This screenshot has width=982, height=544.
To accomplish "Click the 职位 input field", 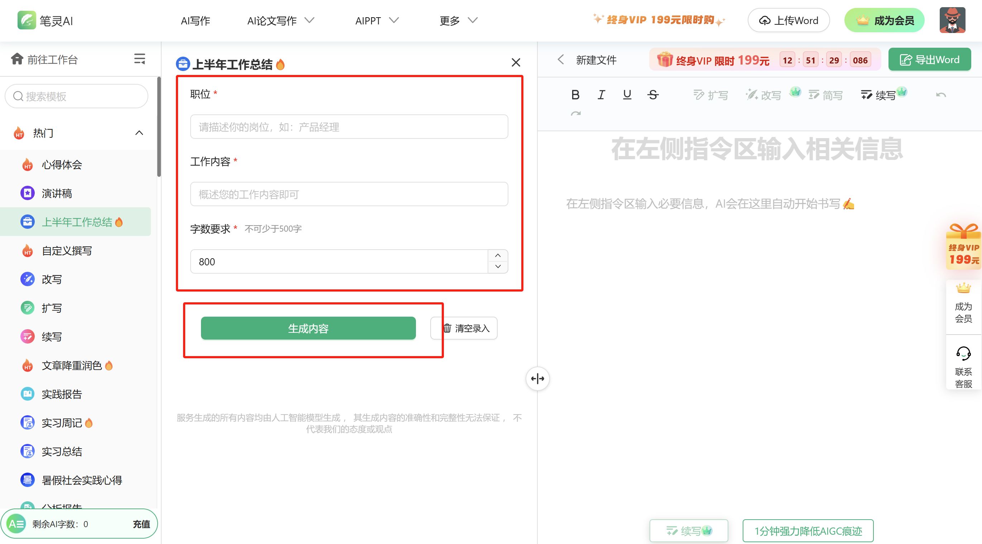I will click(x=349, y=127).
